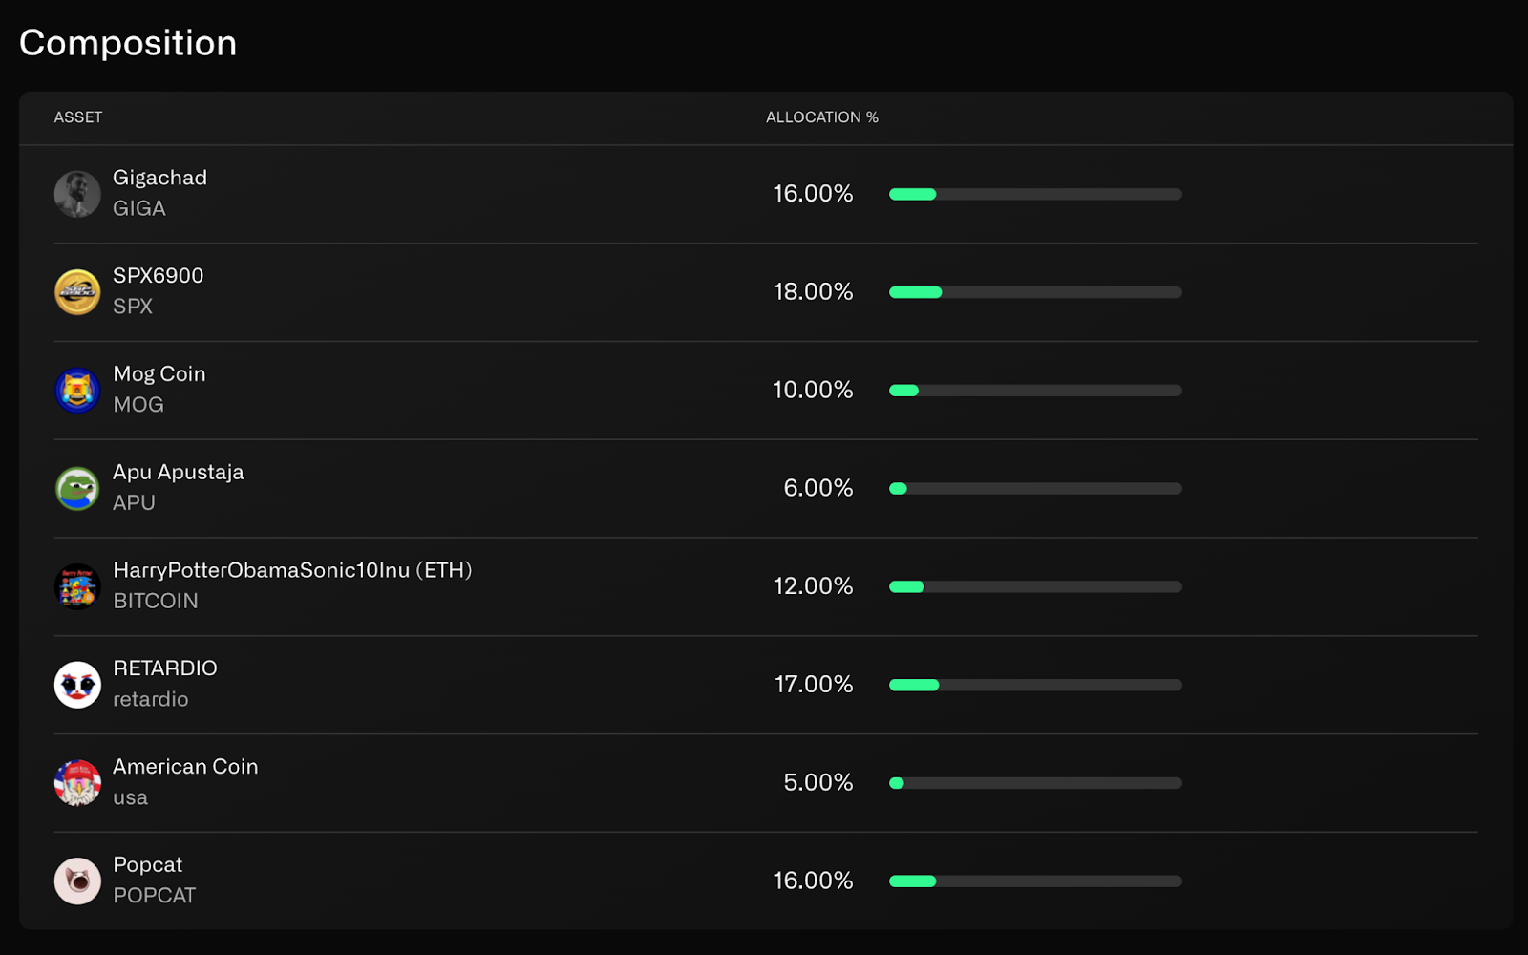
Task: Select the Mog Coin logo
Action: [77, 391]
